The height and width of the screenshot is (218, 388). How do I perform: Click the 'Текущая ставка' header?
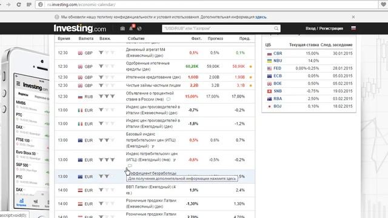304,45
